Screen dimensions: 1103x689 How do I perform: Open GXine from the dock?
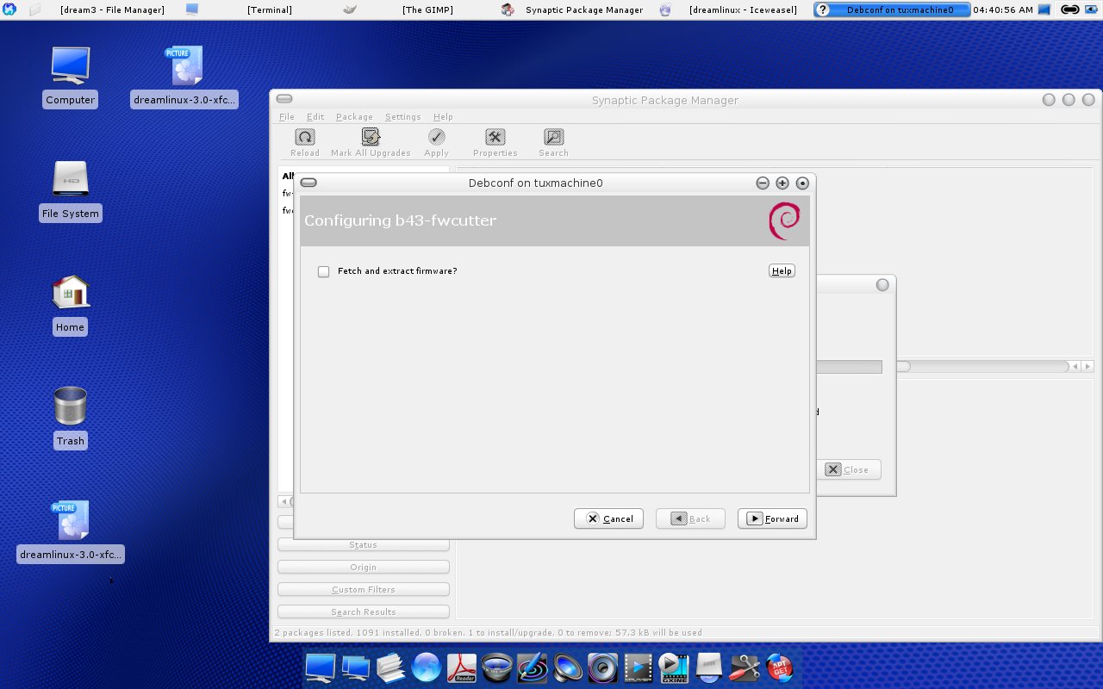coord(674,667)
